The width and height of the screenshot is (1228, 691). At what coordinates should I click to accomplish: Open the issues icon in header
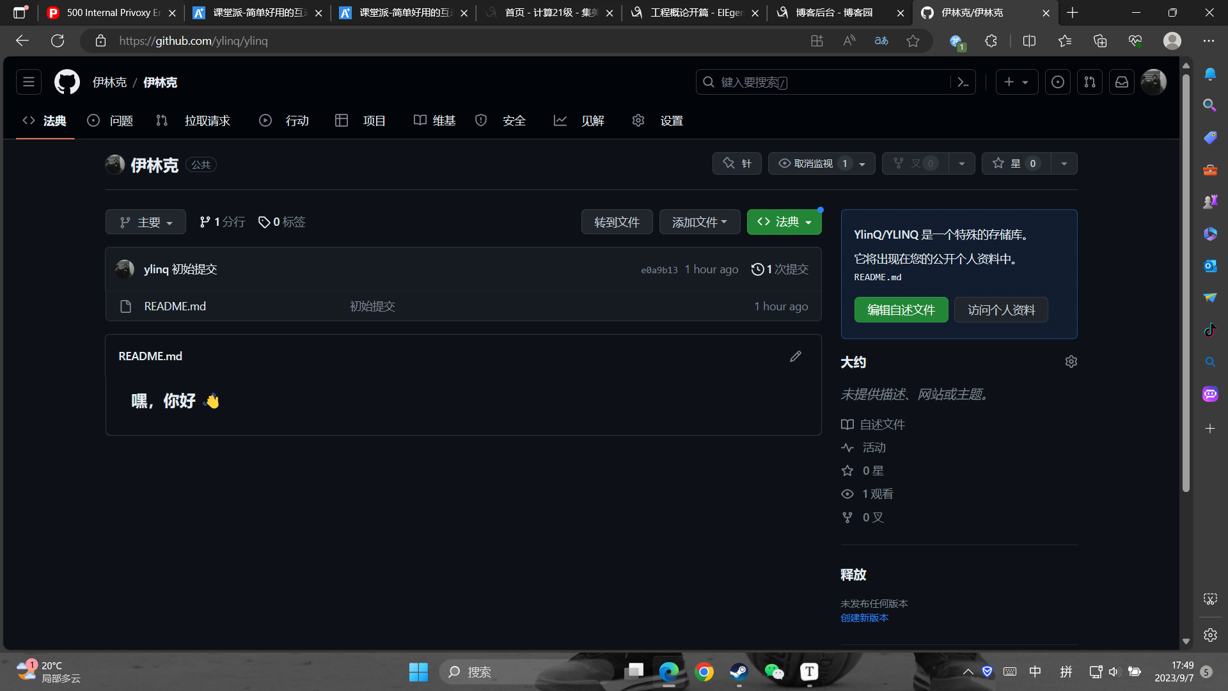(1058, 82)
